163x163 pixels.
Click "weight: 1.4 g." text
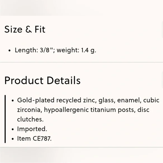pos(76,50)
